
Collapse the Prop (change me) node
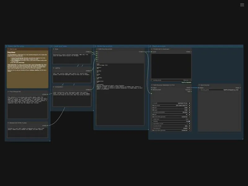[x=8, y=91]
